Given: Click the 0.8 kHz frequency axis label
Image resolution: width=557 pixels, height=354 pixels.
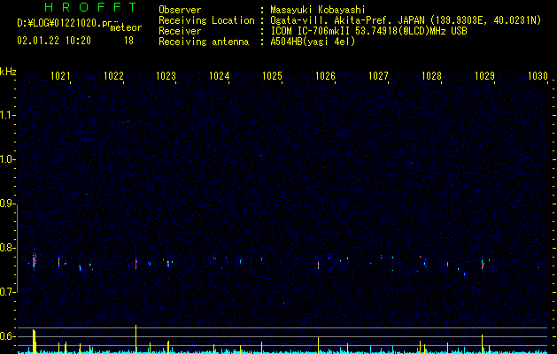Looking at the screenshot, I should coord(7,248).
